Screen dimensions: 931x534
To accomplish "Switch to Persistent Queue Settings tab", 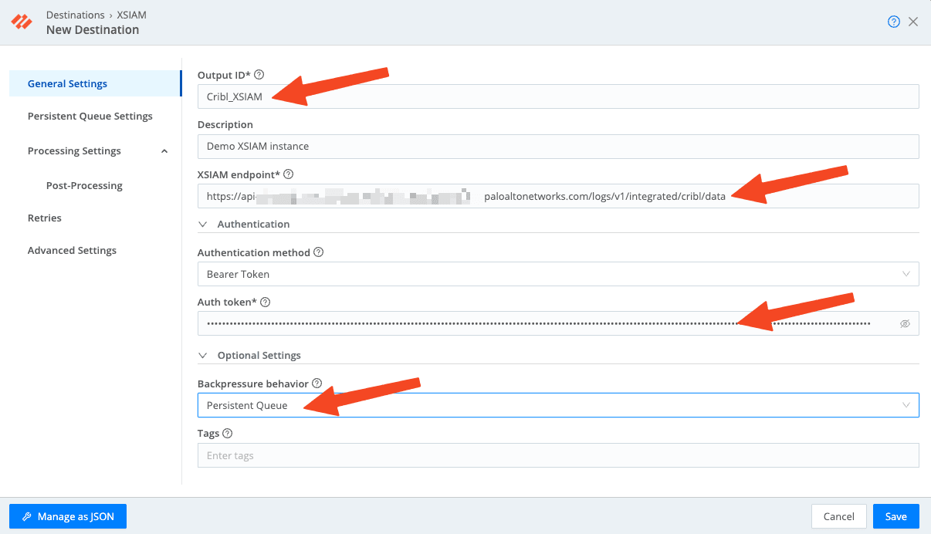I will point(90,117).
